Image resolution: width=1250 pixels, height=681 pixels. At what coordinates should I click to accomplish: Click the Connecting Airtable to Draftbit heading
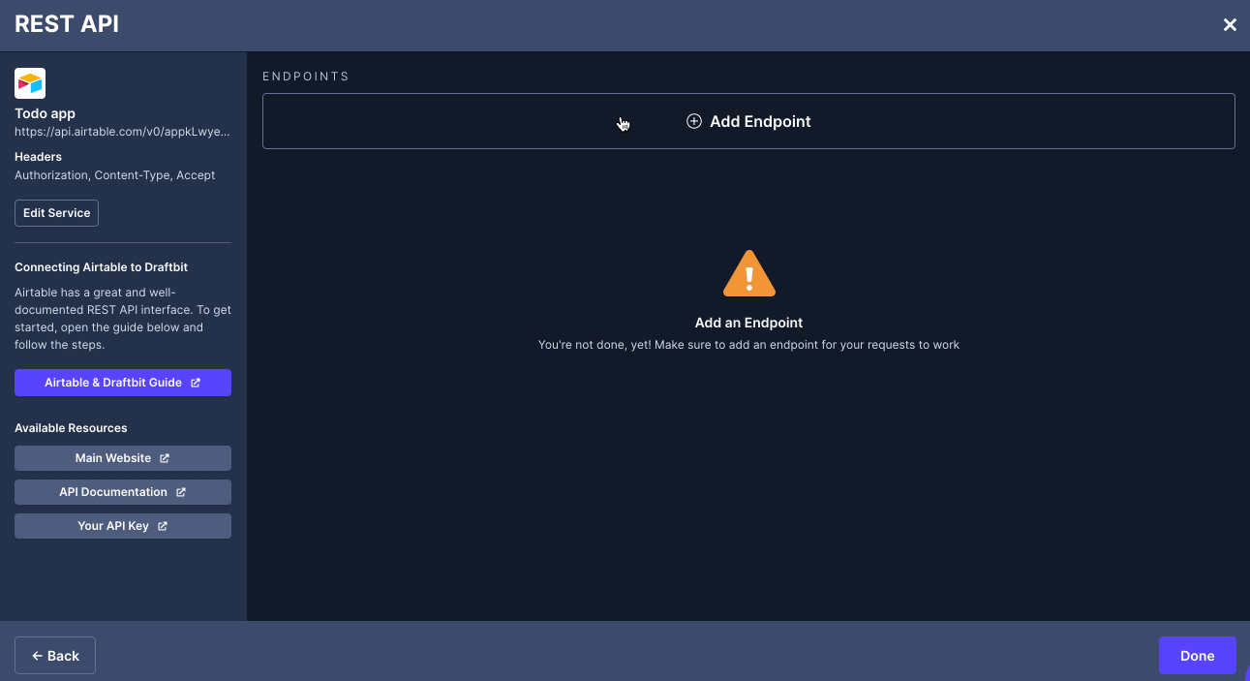tap(102, 267)
